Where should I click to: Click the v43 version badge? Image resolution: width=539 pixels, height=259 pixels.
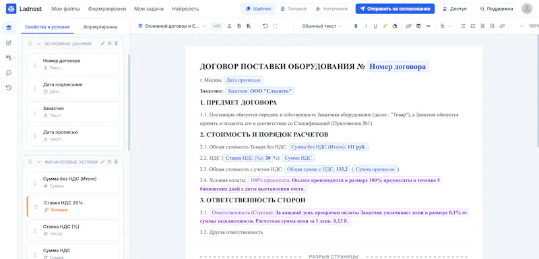216,26
